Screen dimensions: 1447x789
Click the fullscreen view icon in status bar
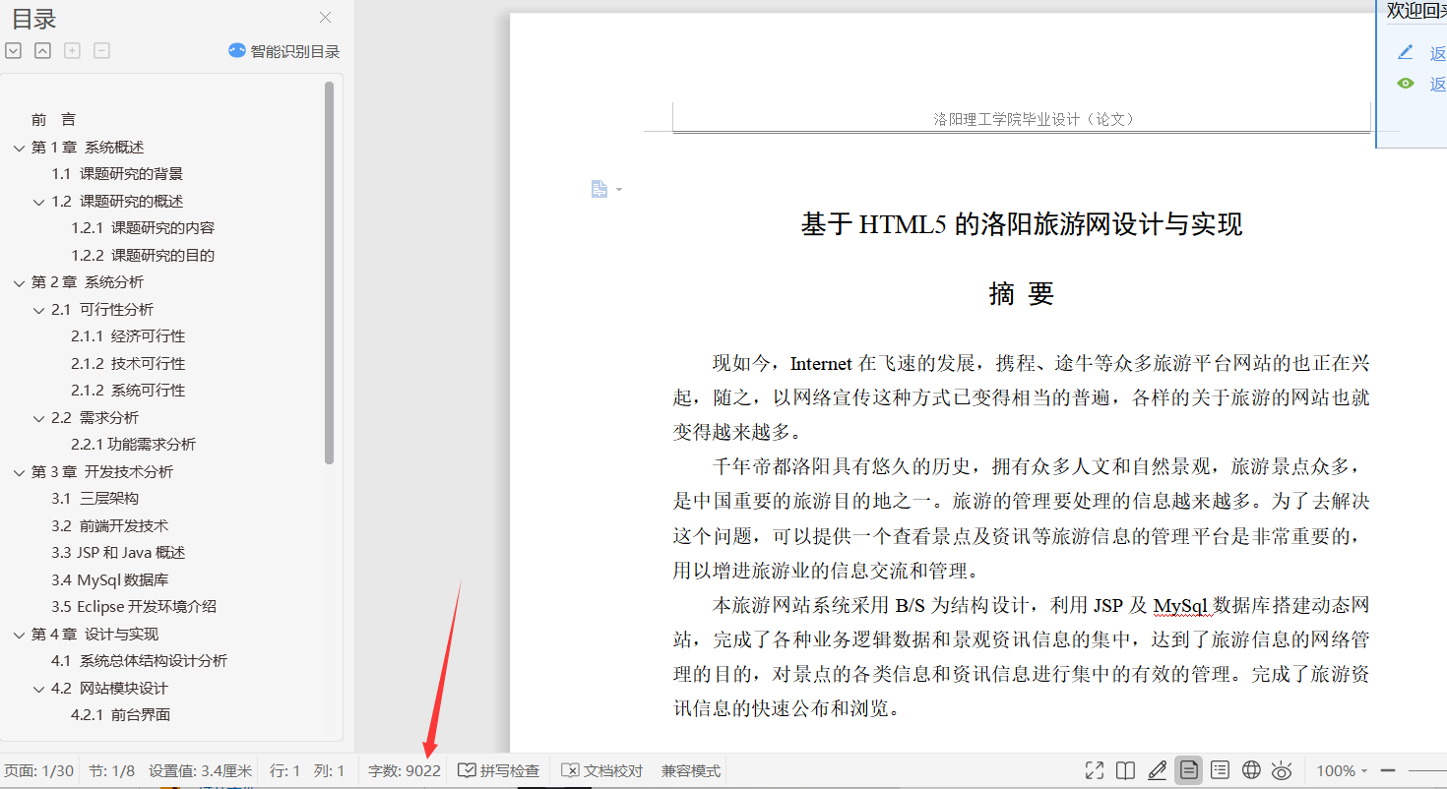[x=1094, y=770]
